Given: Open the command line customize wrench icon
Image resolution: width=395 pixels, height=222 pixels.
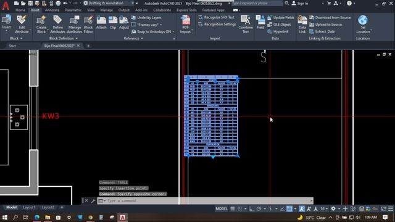Looking at the screenshot, I should click(93, 200).
